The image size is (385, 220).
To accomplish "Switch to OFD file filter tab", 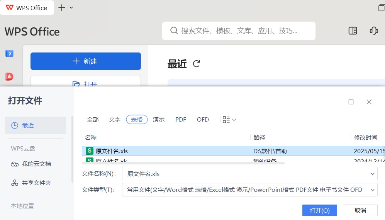I will pos(203,120).
